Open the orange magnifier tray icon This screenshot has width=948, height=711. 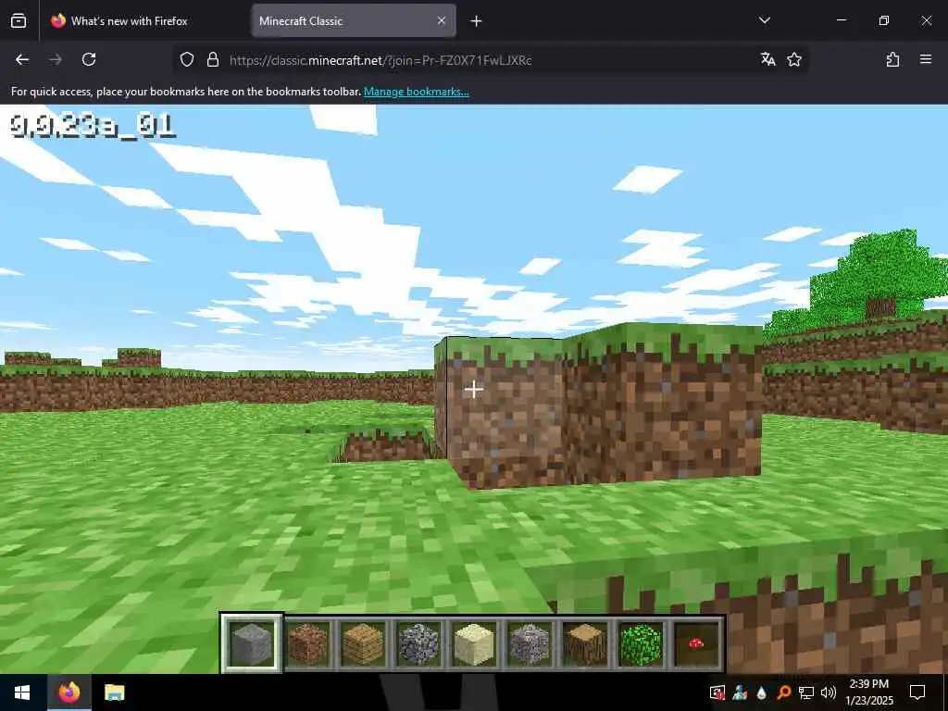[783, 692]
